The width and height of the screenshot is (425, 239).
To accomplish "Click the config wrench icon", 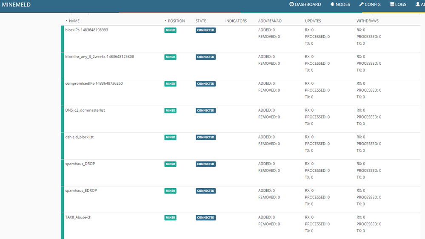I will tap(361, 4).
